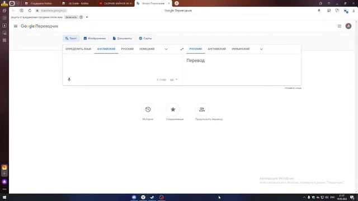Open the Google Translate main menu hamburger
358x201 pixels.
[x=16, y=26]
